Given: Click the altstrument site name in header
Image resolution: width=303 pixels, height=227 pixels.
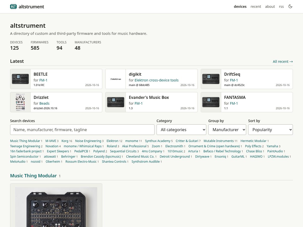Looking at the screenshot, I should click(31, 7).
